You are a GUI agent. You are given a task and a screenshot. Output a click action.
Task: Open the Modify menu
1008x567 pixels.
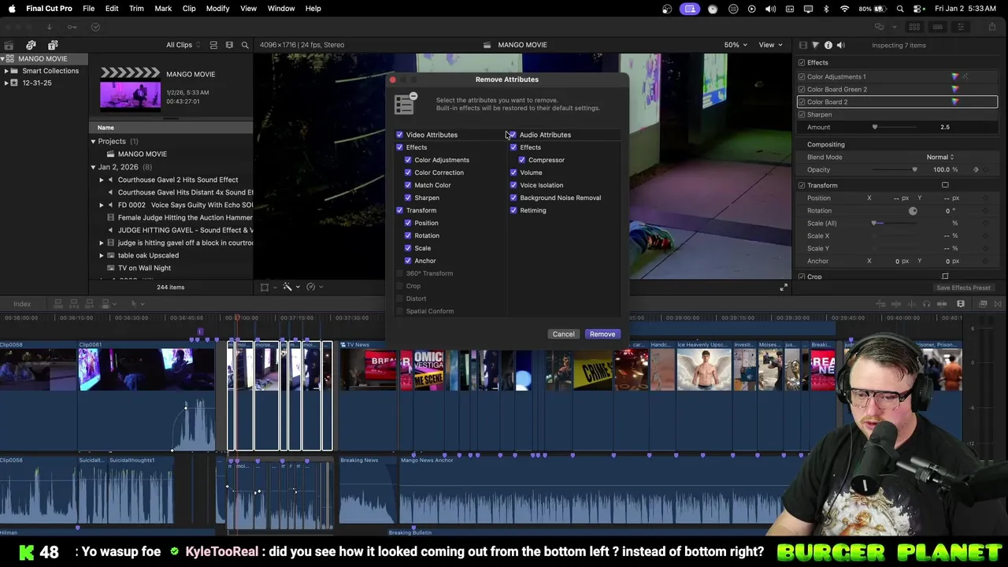218,9
